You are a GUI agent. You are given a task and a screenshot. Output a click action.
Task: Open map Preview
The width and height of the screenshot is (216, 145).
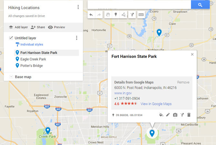point(56,27)
